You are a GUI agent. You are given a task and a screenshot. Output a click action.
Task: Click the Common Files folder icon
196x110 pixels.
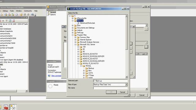[78, 37]
